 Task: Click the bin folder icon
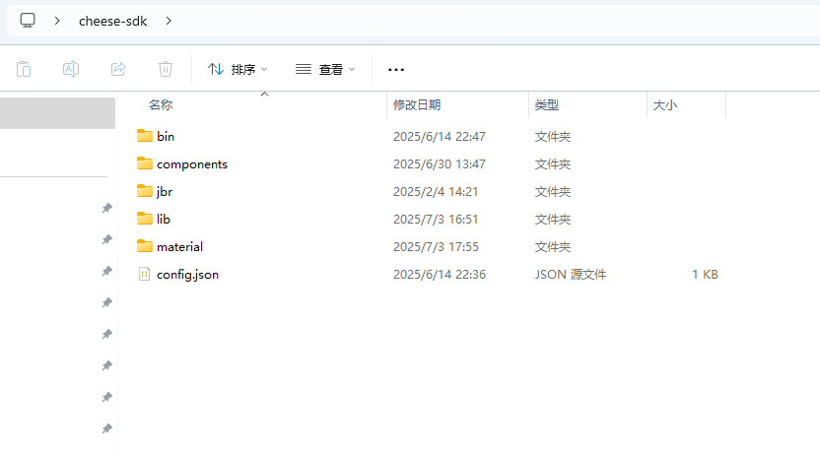coord(144,136)
